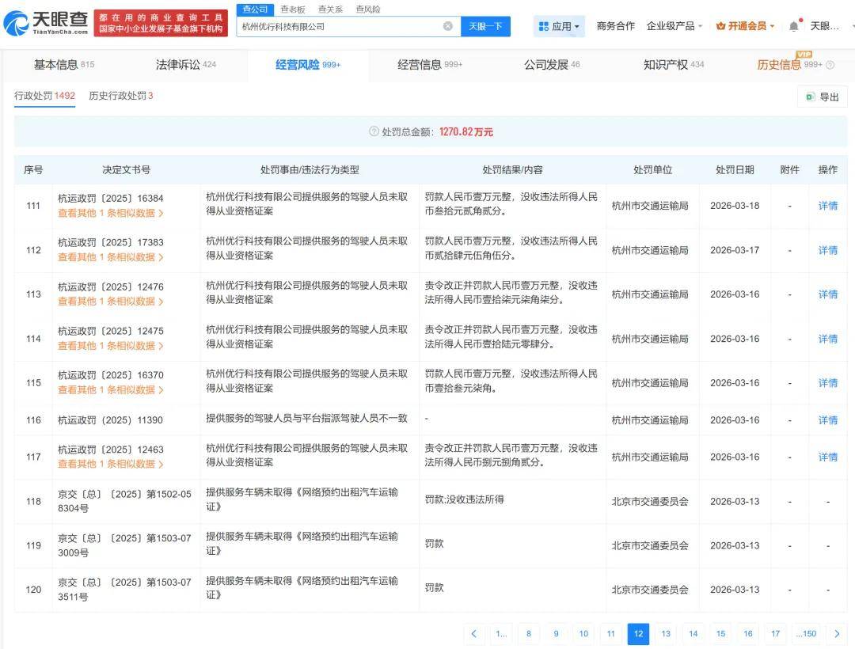Expand similar data for 杭运政罚 12475
The height and width of the screenshot is (649, 855).
click(x=111, y=346)
